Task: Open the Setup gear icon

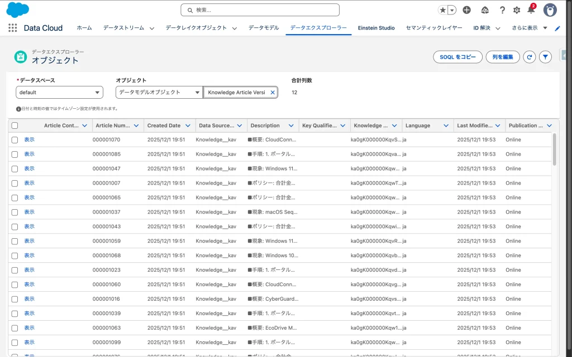Action: point(517,10)
